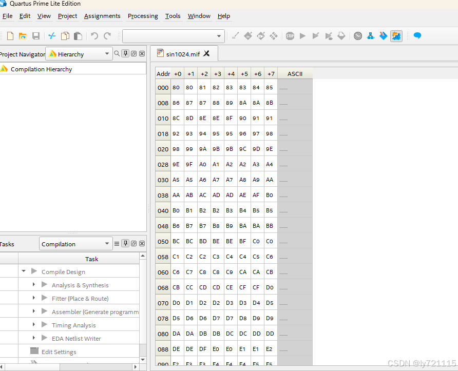Open the Chip Planner icon
The image size is (458, 371).
274,36
